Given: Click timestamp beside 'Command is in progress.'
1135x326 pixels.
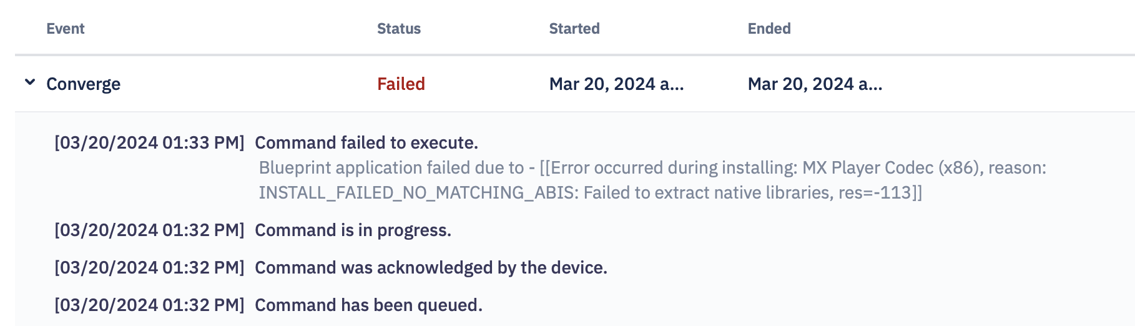Looking at the screenshot, I should click(149, 230).
